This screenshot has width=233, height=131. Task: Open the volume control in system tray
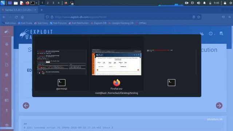click(x=198, y=3)
